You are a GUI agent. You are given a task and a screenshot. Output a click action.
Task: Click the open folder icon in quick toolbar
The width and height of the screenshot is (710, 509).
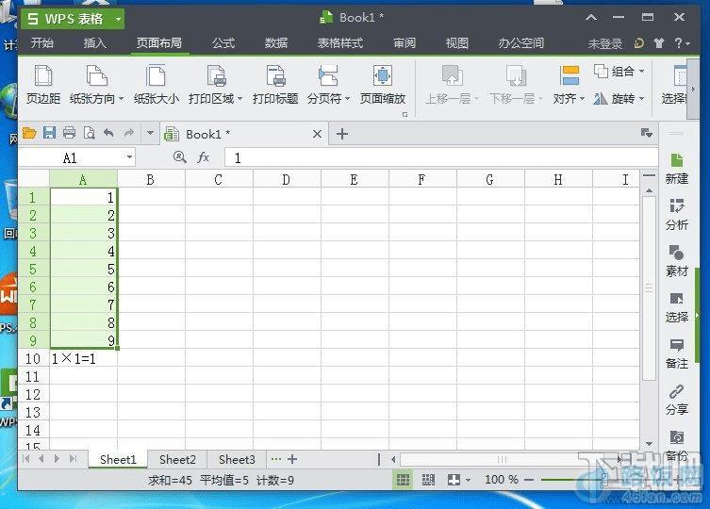29,133
